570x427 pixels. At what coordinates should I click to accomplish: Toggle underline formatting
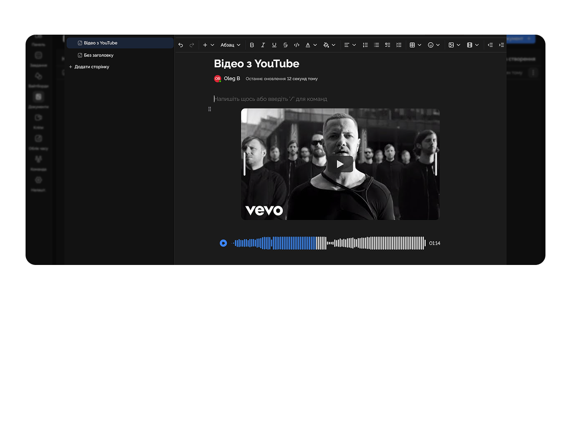click(274, 45)
